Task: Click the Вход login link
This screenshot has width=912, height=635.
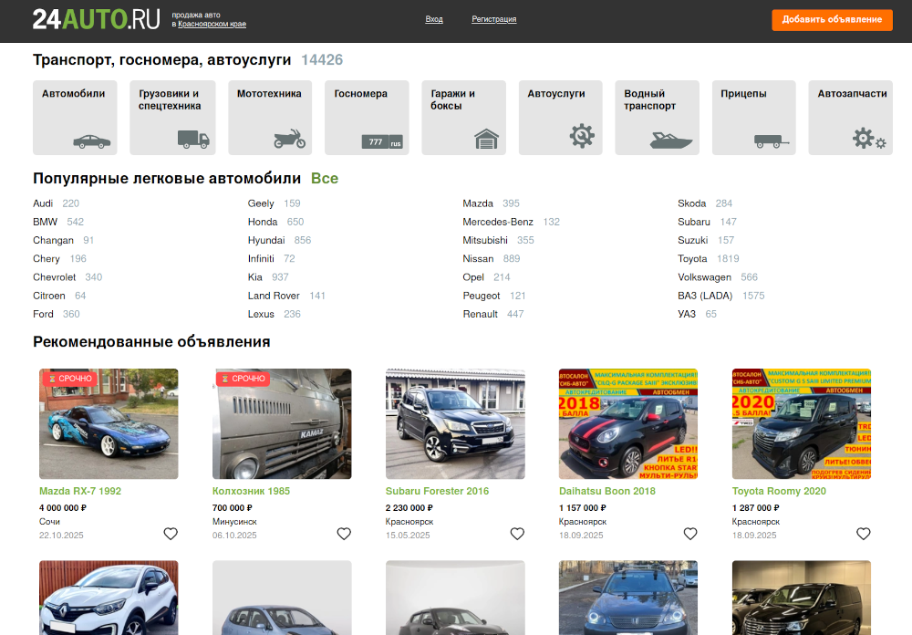Action: pos(434,19)
